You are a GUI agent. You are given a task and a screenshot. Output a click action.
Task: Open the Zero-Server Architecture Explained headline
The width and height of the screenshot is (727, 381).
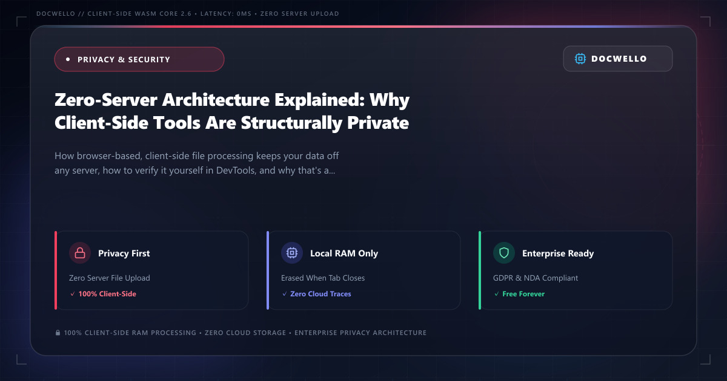[x=232, y=111]
